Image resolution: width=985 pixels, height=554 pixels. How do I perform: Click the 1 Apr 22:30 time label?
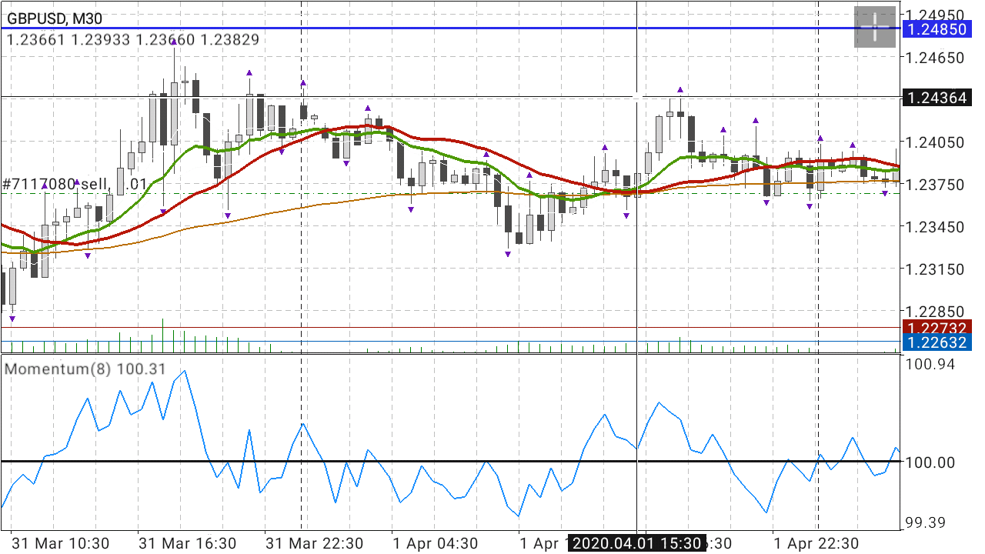pyautogui.click(x=816, y=543)
